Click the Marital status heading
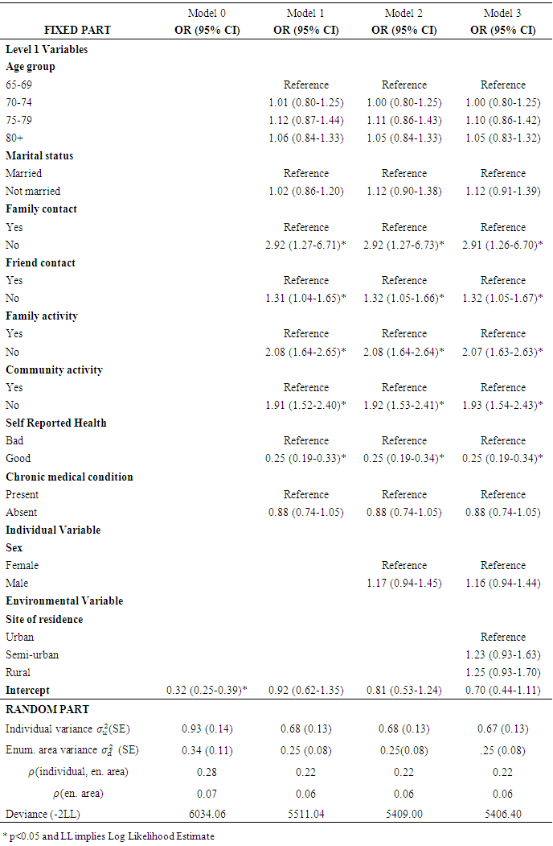 (39, 155)
